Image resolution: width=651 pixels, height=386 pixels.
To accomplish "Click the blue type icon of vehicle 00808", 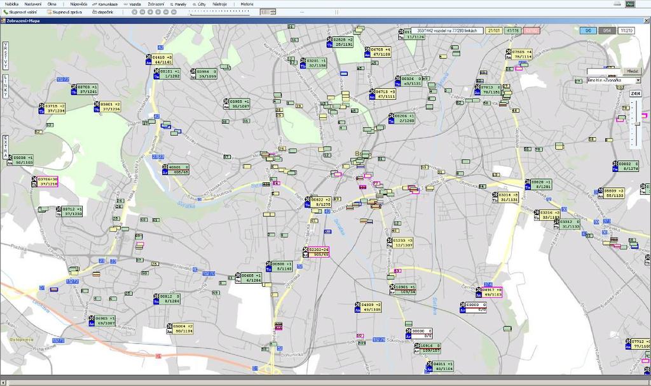I will pyautogui.click(x=269, y=269).
